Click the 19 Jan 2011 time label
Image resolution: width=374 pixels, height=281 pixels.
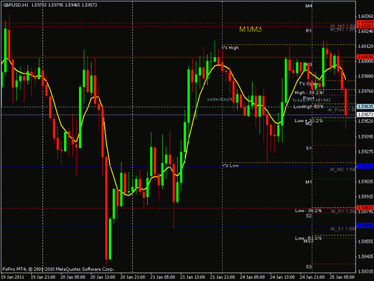click(13, 277)
